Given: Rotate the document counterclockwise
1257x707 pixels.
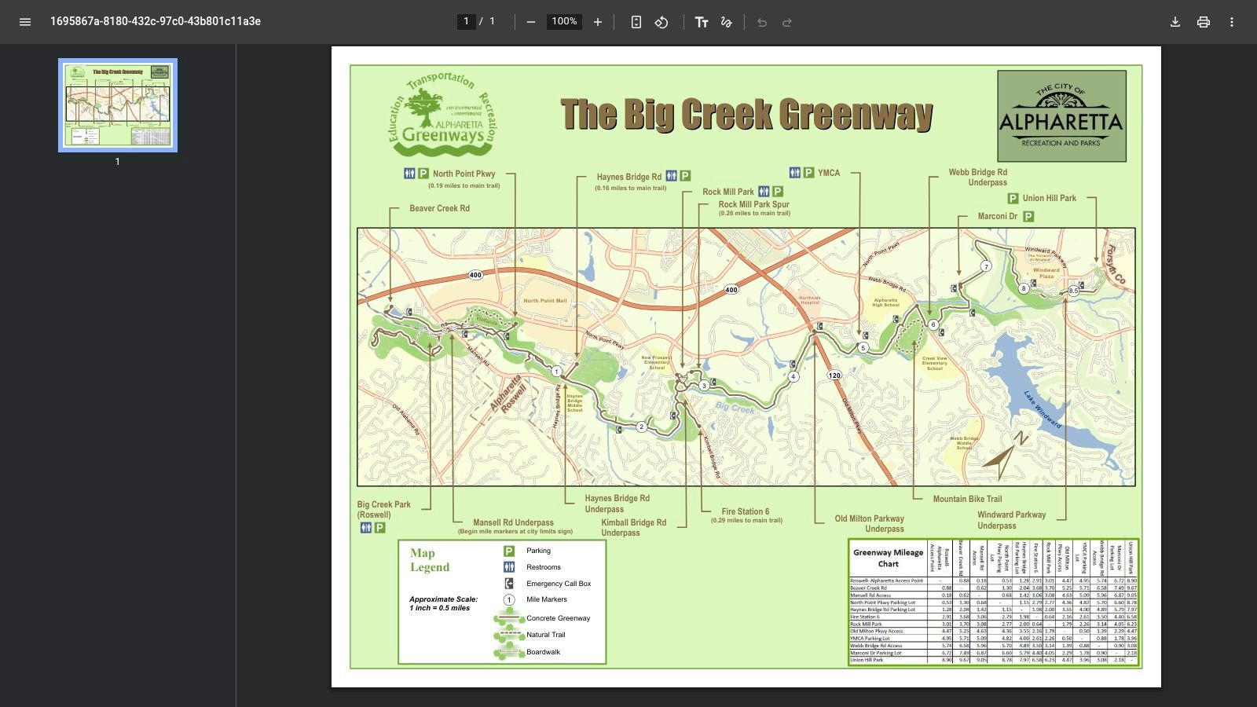Looking at the screenshot, I should coord(661,22).
